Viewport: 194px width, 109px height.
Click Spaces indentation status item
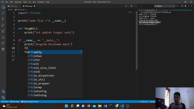(152, 102)
